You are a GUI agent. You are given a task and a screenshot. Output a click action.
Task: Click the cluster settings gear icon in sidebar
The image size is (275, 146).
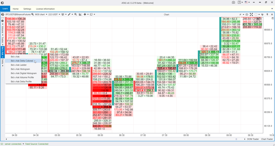click(x=3, y=21)
